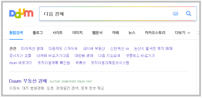Open the virtual keyboard icon
This screenshot has height=98, width=202.
[175, 14]
